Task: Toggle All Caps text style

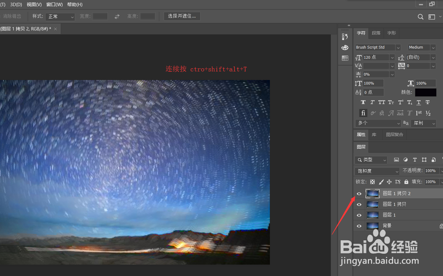Action: tap(382, 102)
